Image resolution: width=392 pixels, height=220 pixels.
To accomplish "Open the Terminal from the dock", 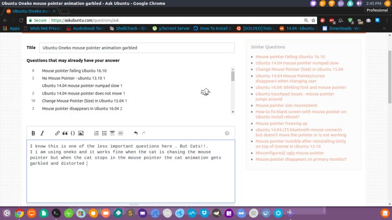I will 56,213.
